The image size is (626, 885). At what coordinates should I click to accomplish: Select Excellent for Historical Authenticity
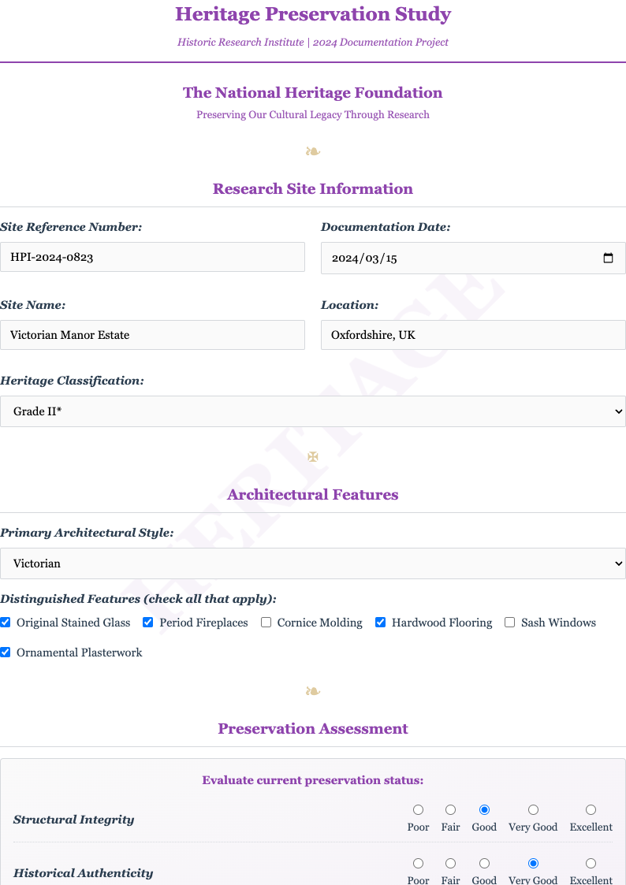(591, 863)
